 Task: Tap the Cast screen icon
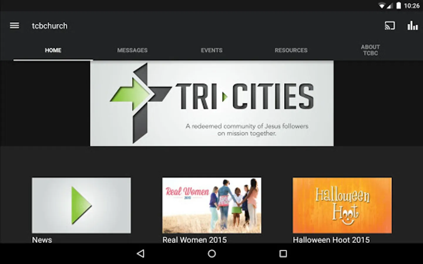[x=390, y=26]
